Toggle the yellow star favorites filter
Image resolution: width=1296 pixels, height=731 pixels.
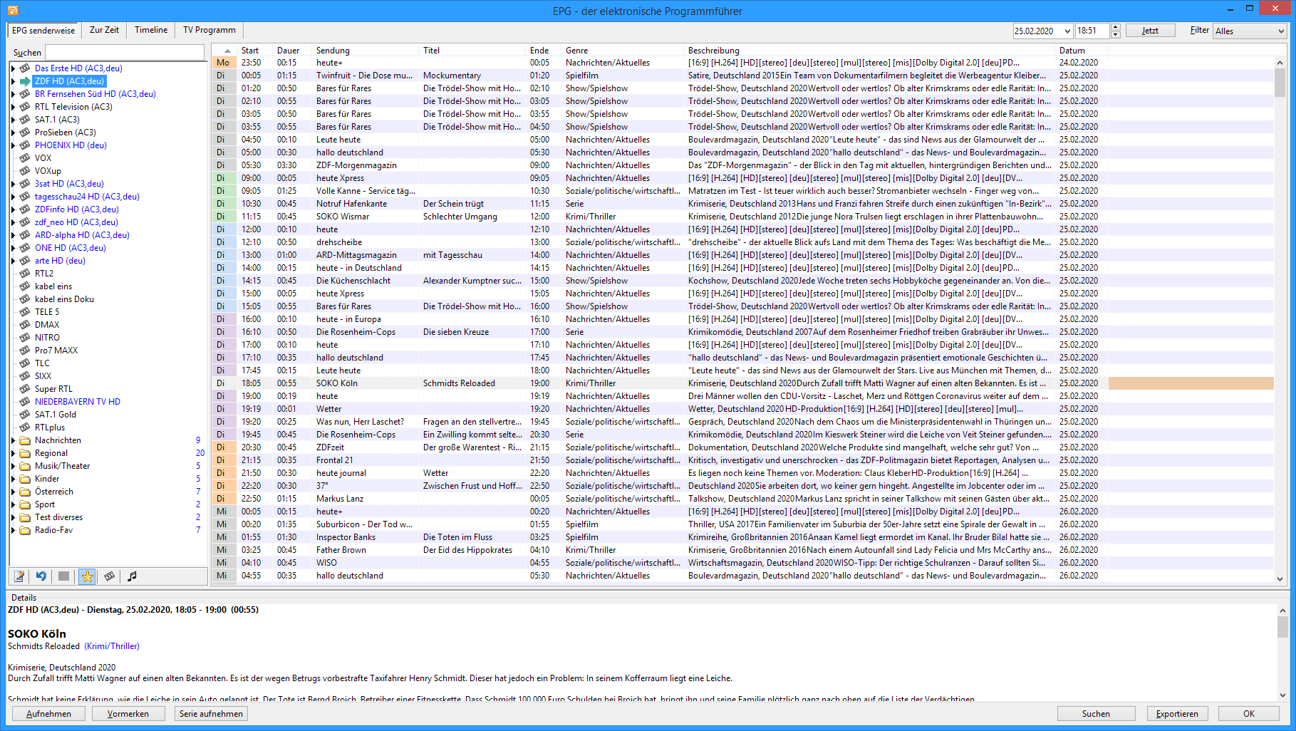click(87, 576)
